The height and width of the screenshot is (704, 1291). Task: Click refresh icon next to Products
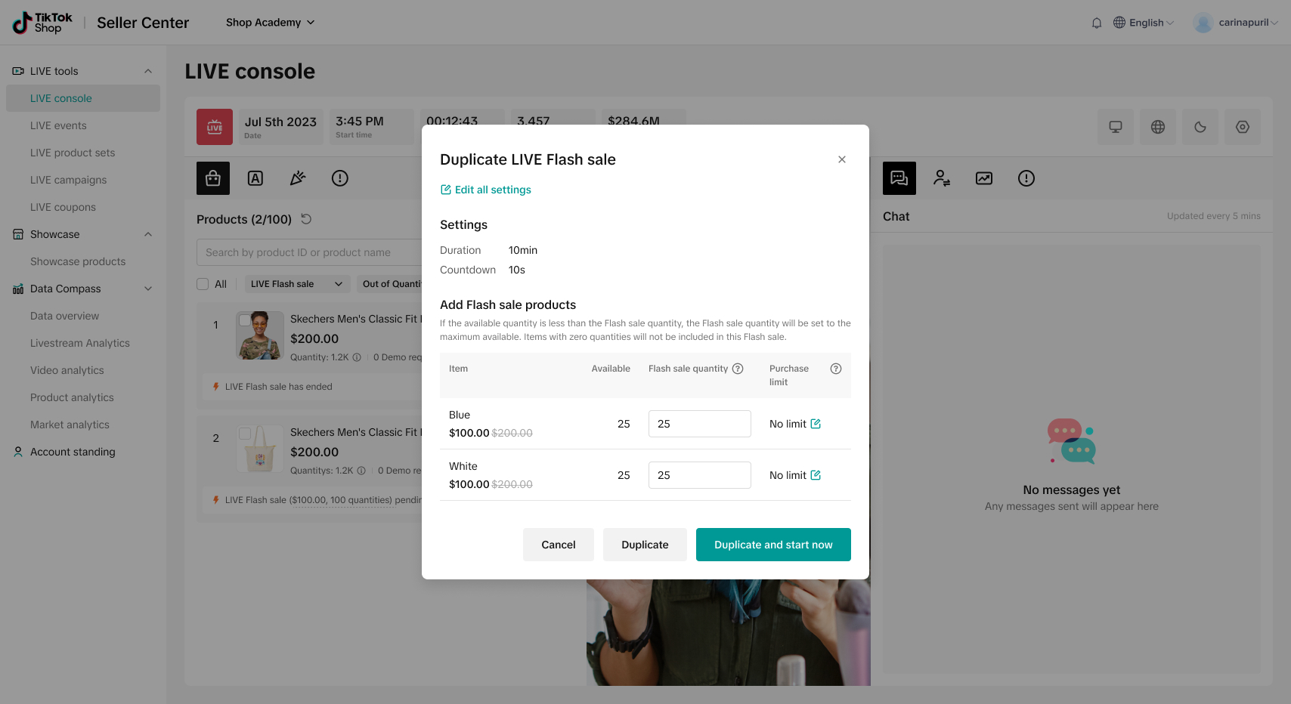(306, 219)
